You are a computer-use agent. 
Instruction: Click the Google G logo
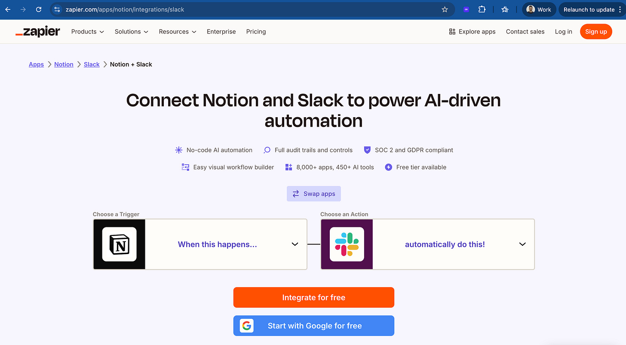246,326
